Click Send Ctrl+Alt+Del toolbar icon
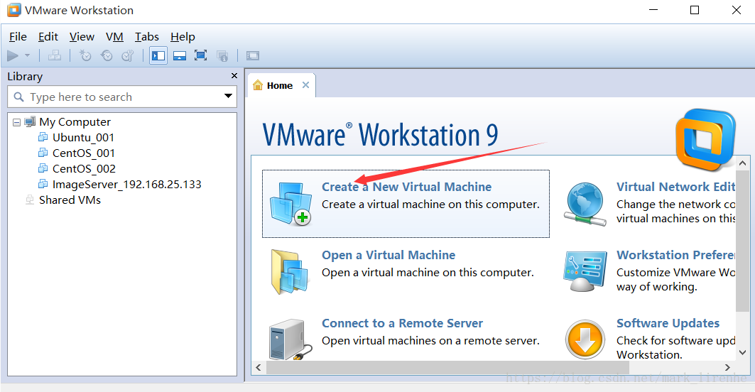 [55, 56]
